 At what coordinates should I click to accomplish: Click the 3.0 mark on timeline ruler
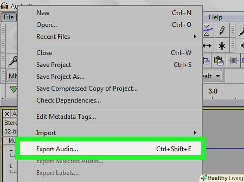click(213, 92)
